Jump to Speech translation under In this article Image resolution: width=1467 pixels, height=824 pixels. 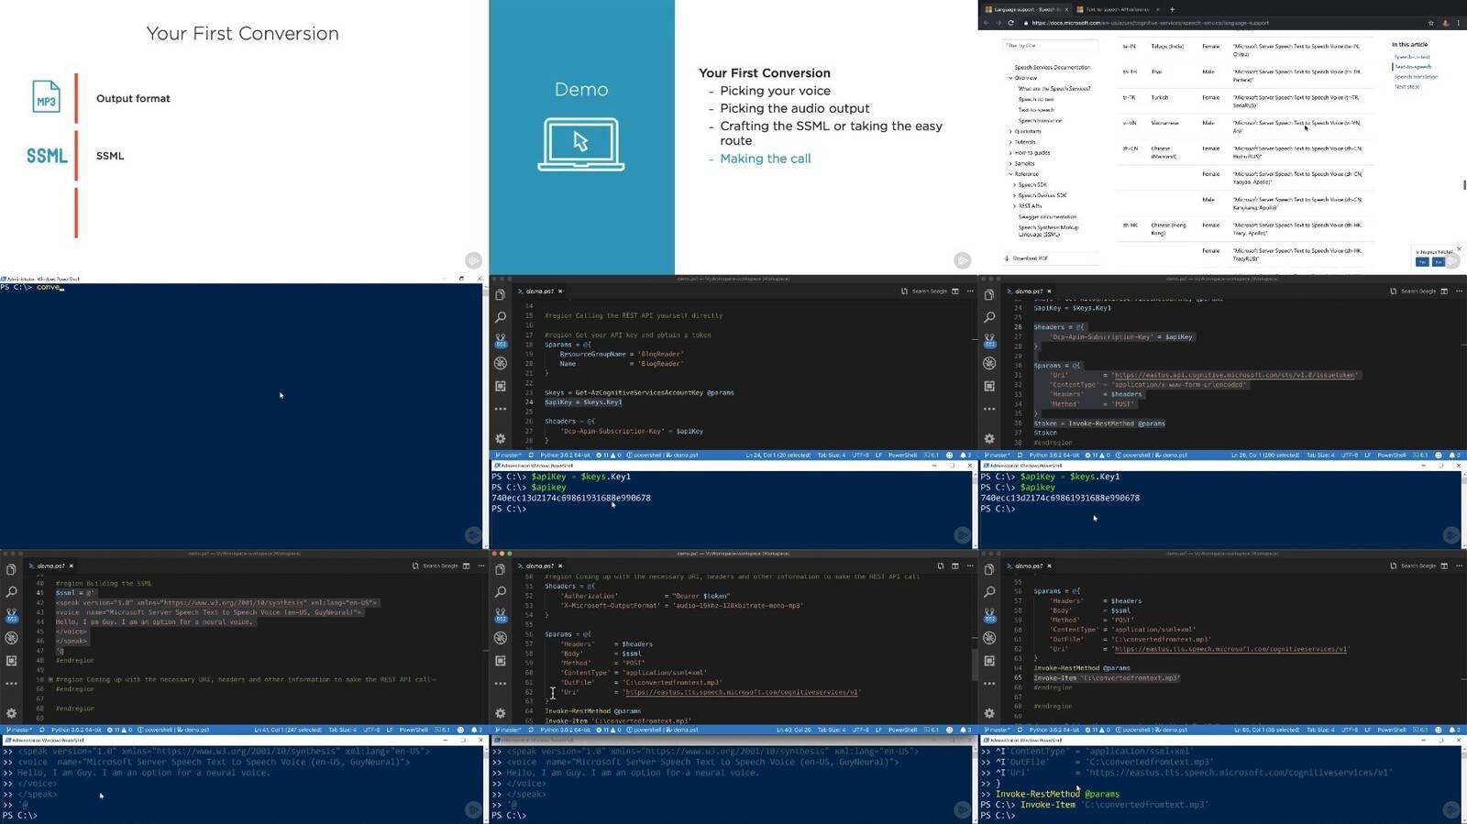tap(1416, 77)
